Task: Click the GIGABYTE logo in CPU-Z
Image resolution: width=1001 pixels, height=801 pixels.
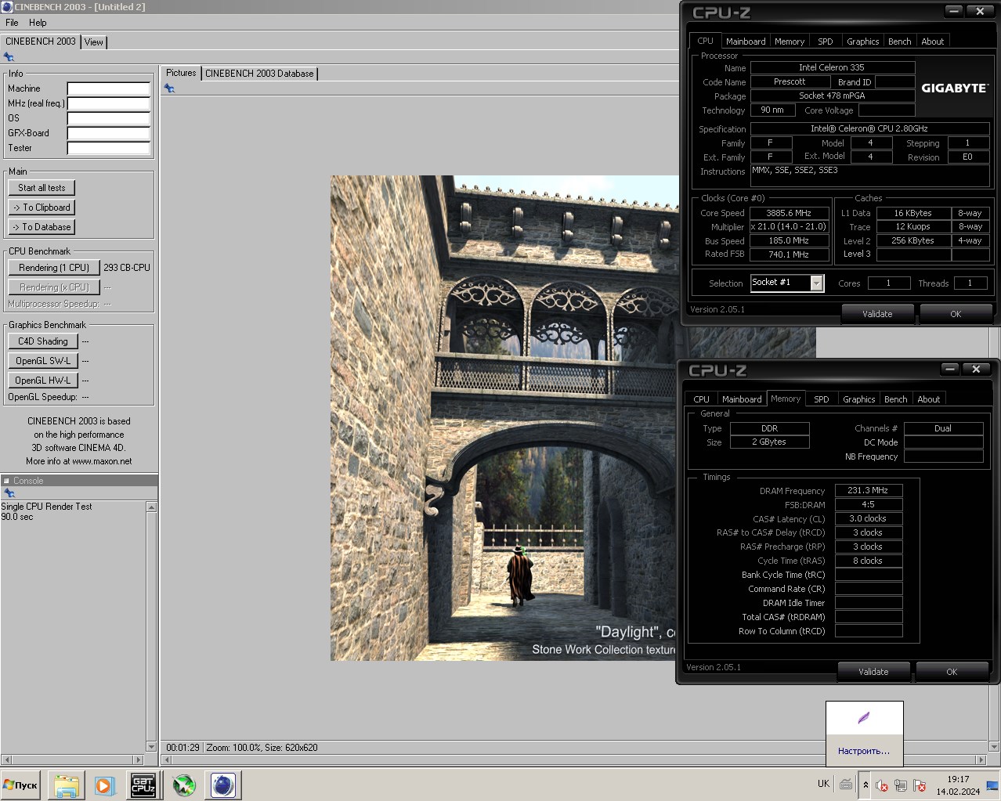Action: point(954,88)
